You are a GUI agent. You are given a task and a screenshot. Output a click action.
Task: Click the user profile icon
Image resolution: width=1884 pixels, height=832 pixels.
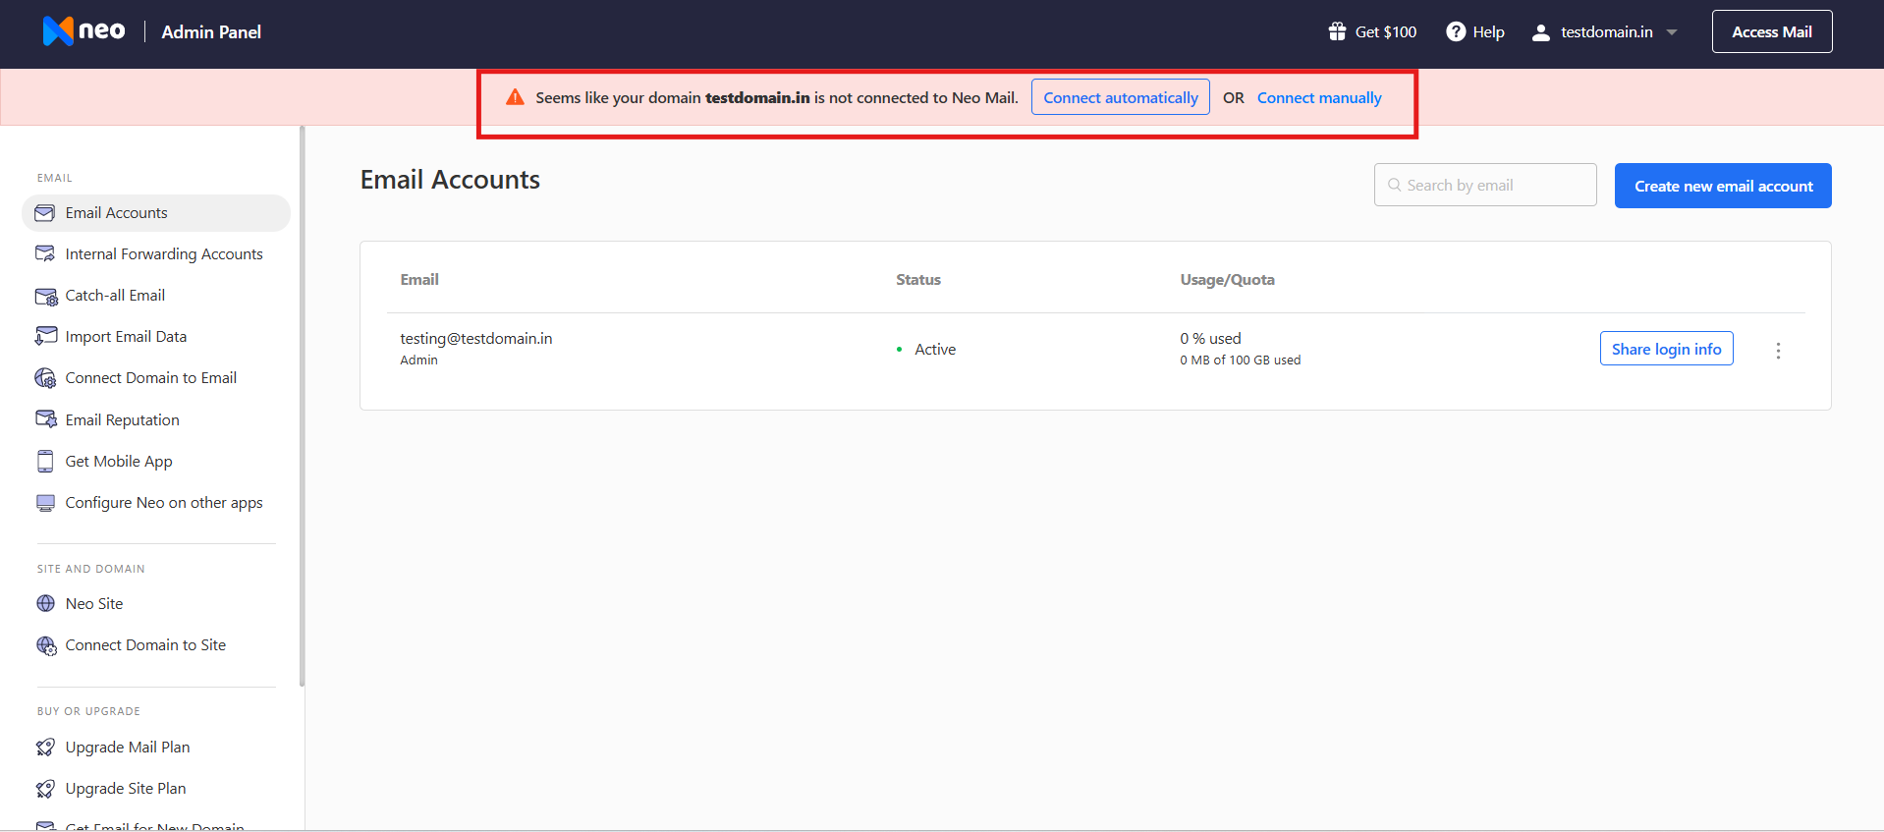[1541, 32]
